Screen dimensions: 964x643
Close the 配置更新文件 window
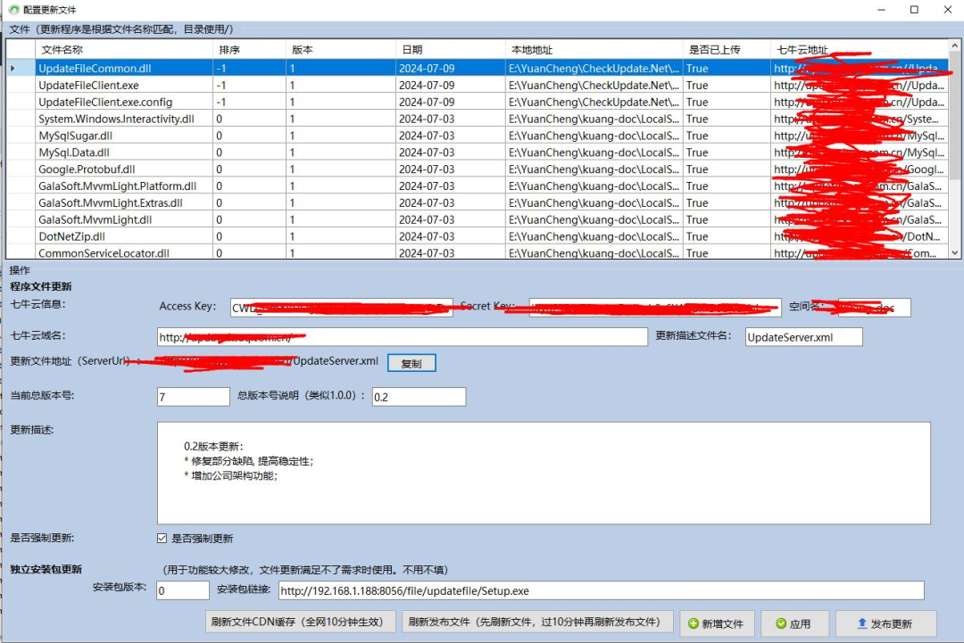click(x=947, y=10)
